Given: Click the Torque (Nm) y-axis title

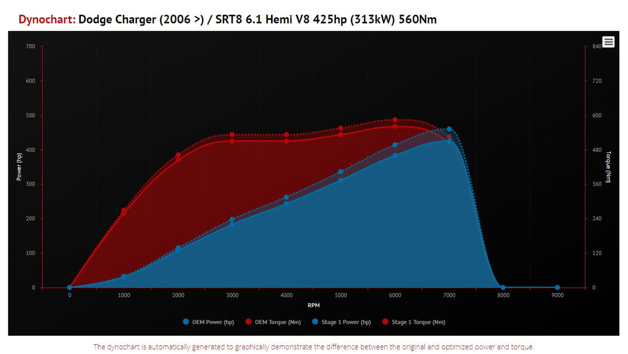Looking at the screenshot, I should coord(609,167).
